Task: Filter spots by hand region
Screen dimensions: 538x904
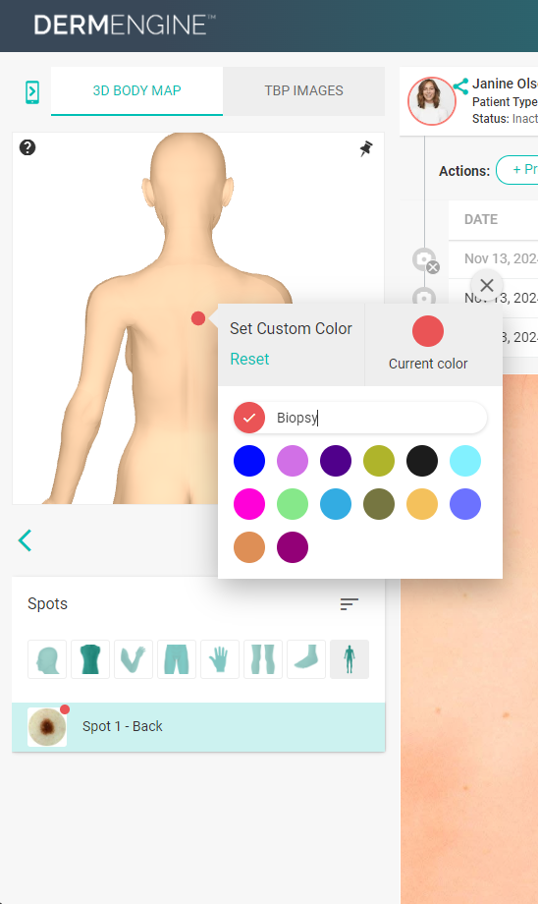Action: pyautogui.click(x=220, y=659)
